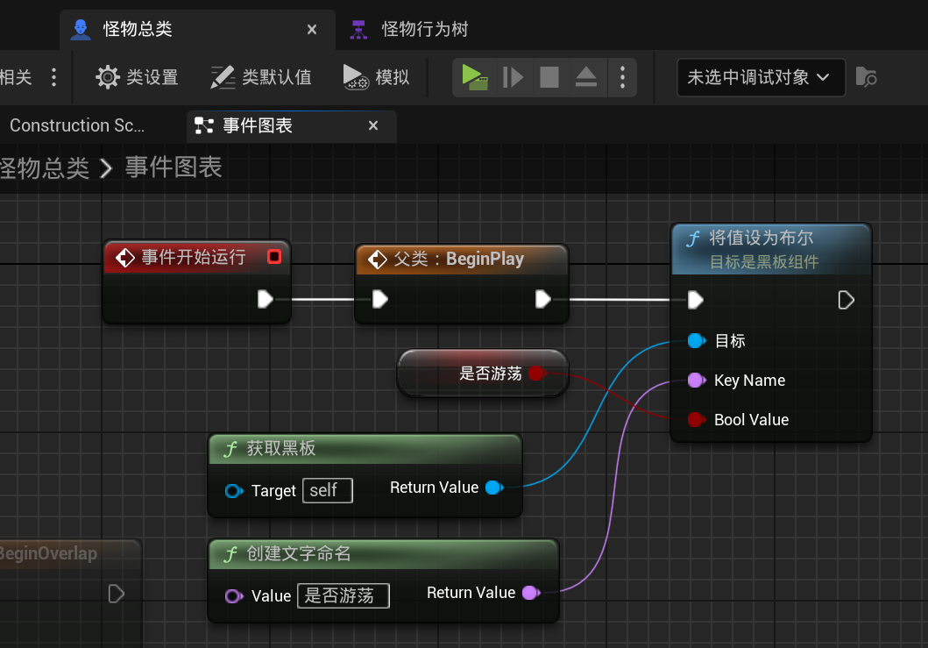Close the 怪物总类 tab
This screenshot has height=648, width=928.
click(x=312, y=30)
